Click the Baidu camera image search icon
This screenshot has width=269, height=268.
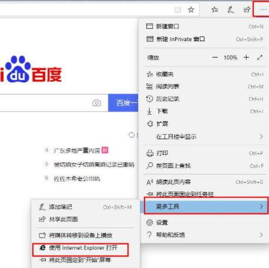pyautogui.click(x=96, y=103)
